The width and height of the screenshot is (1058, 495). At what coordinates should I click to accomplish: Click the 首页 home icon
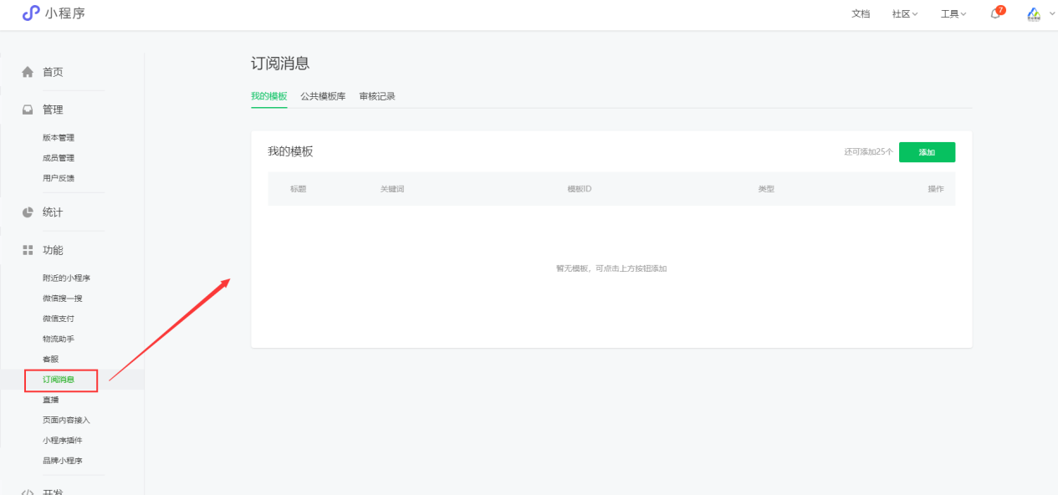pyautogui.click(x=28, y=72)
